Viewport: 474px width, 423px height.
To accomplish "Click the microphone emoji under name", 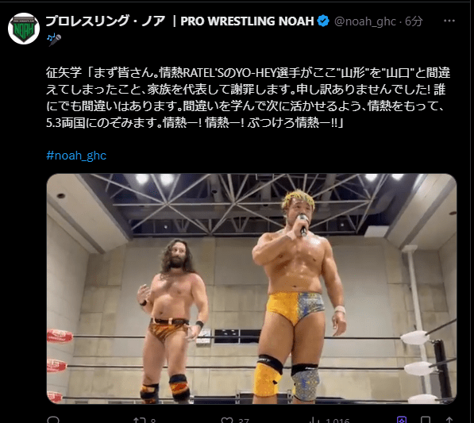I will tap(55, 39).
